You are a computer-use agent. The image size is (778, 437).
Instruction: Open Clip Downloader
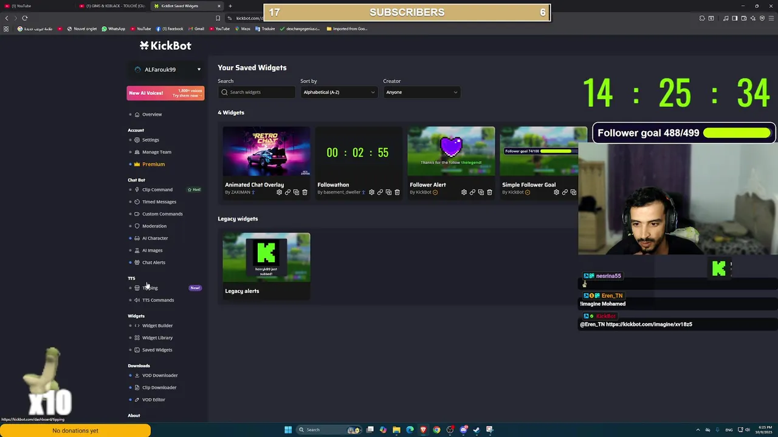[159, 387]
